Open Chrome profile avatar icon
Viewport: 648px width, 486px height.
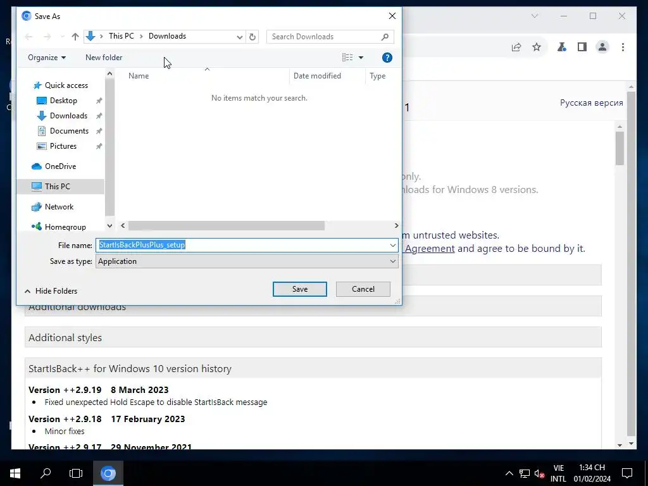(x=602, y=47)
